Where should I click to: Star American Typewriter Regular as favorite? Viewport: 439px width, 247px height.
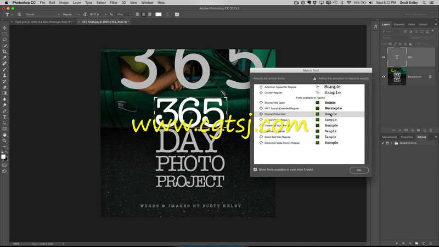[x=261, y=87]
